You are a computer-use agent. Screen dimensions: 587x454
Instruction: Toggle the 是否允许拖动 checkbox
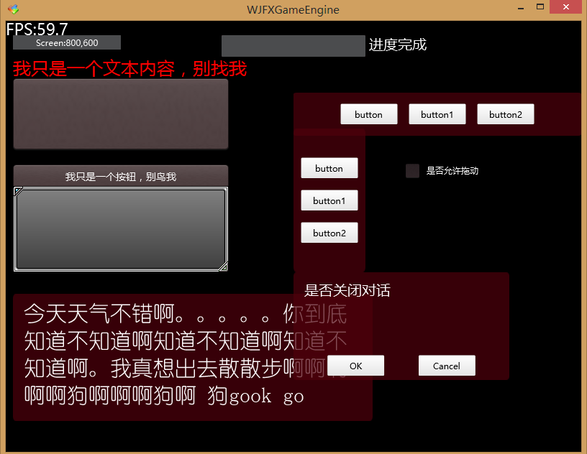[x=412, y=171]
